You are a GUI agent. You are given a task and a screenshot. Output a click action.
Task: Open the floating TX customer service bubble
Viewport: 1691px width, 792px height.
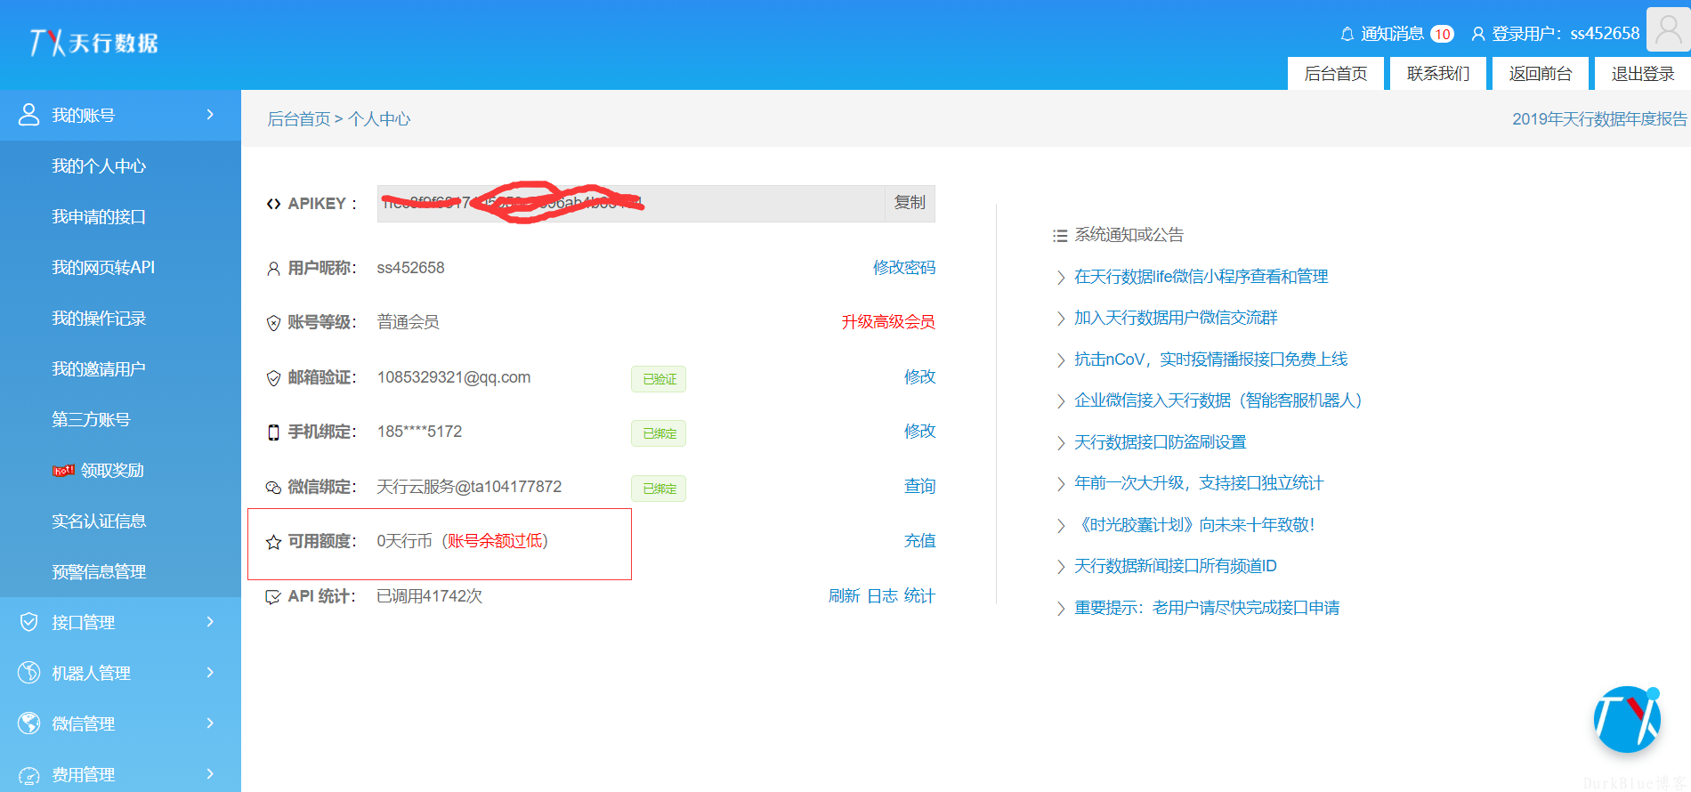[x=1627, y=719]
